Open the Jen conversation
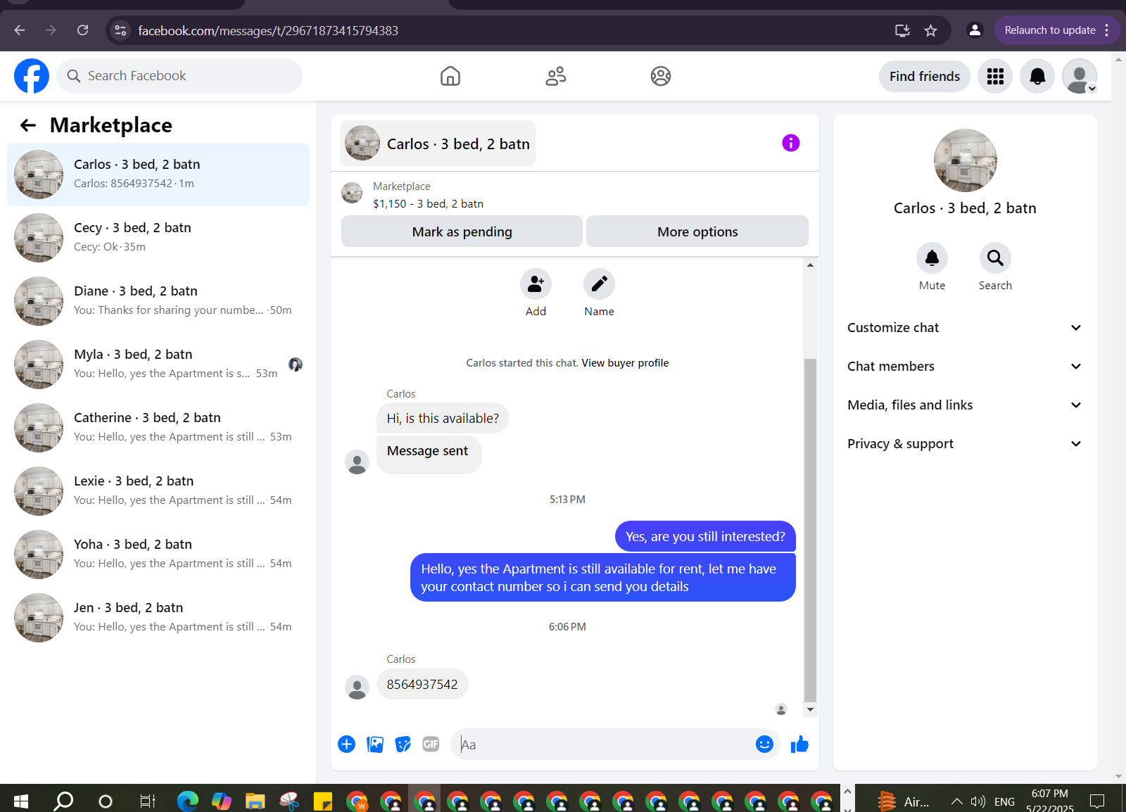This screenshot has width=1126, height=812. (x=158, y=618)
